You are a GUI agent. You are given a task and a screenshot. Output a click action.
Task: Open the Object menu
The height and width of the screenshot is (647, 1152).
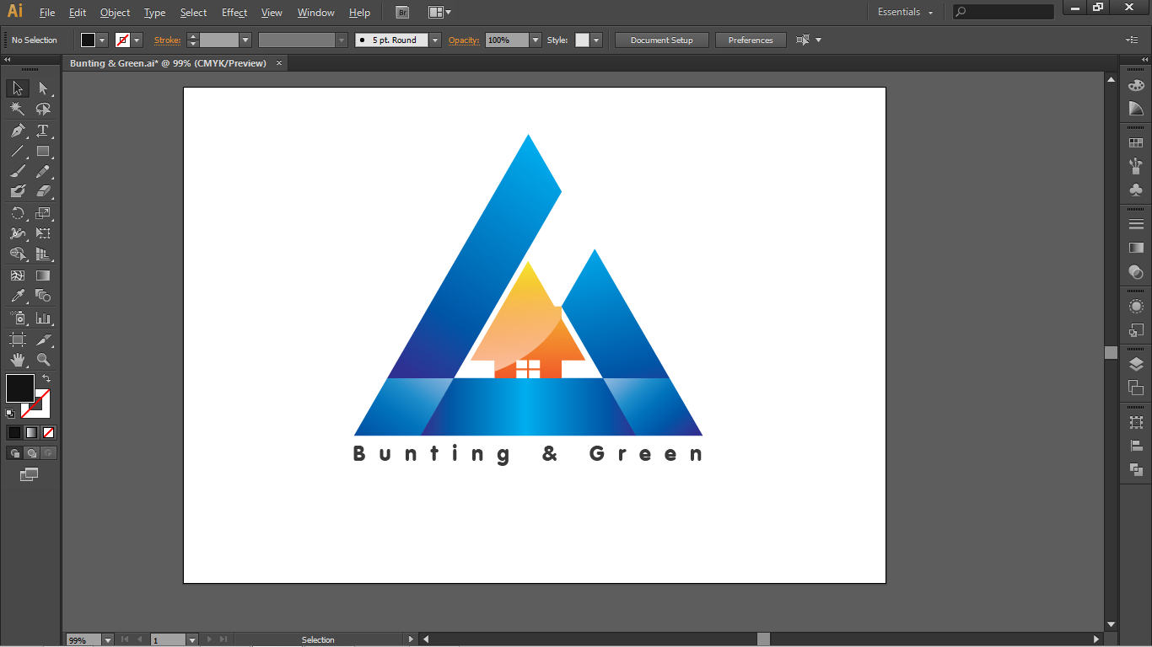115,13
